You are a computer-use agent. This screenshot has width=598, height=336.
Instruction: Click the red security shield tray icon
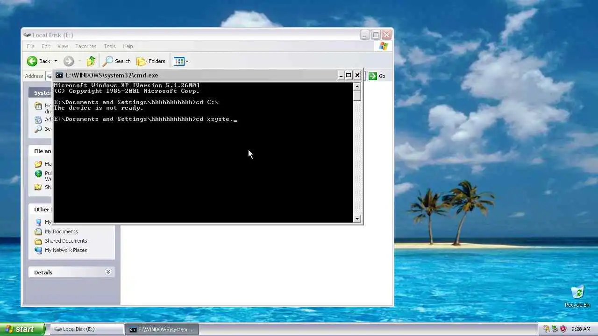[x=563, y=329]
